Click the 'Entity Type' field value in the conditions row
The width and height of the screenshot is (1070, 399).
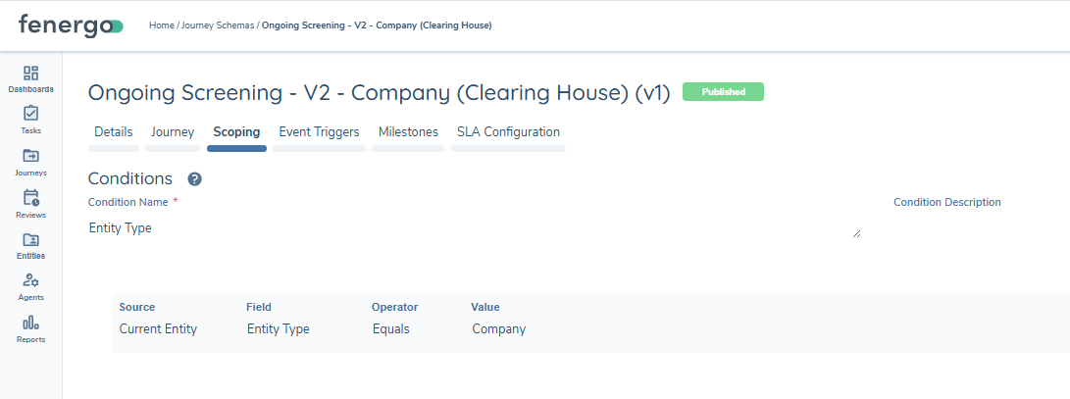point(279,328)
